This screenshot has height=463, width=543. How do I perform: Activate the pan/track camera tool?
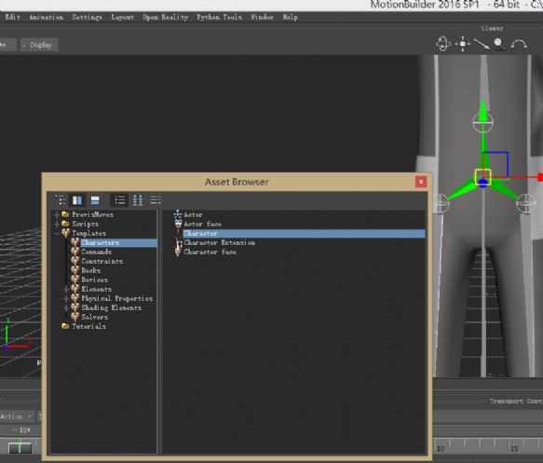pos(463,44)
